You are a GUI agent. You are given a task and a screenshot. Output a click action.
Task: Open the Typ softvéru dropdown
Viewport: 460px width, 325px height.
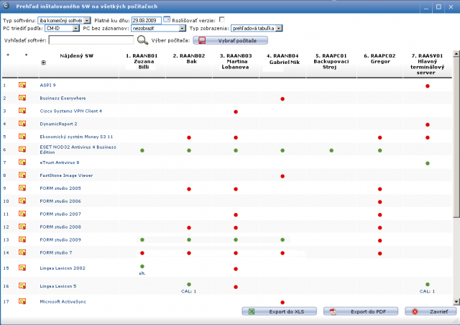click(64, 21)
